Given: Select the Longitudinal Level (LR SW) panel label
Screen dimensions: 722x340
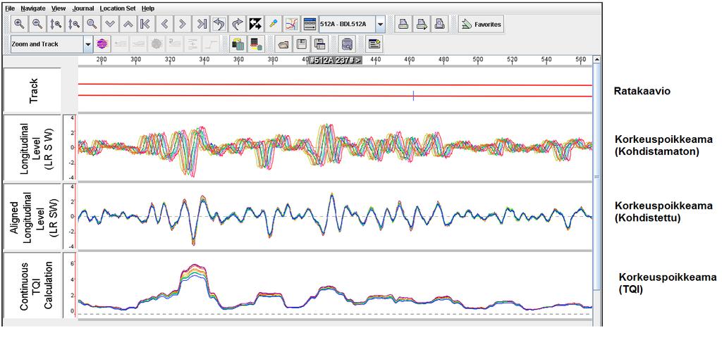Looking at the screenshot, I should coord(32,147).
